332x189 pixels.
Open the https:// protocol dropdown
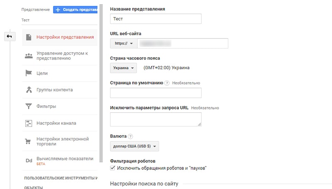(x=124, y=44)
